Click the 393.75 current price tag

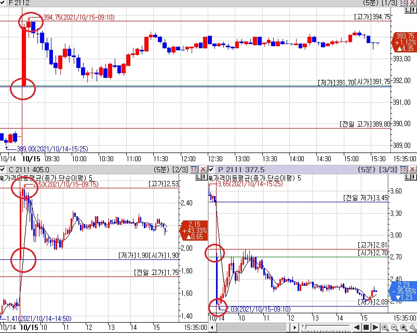tap(405, 42)
